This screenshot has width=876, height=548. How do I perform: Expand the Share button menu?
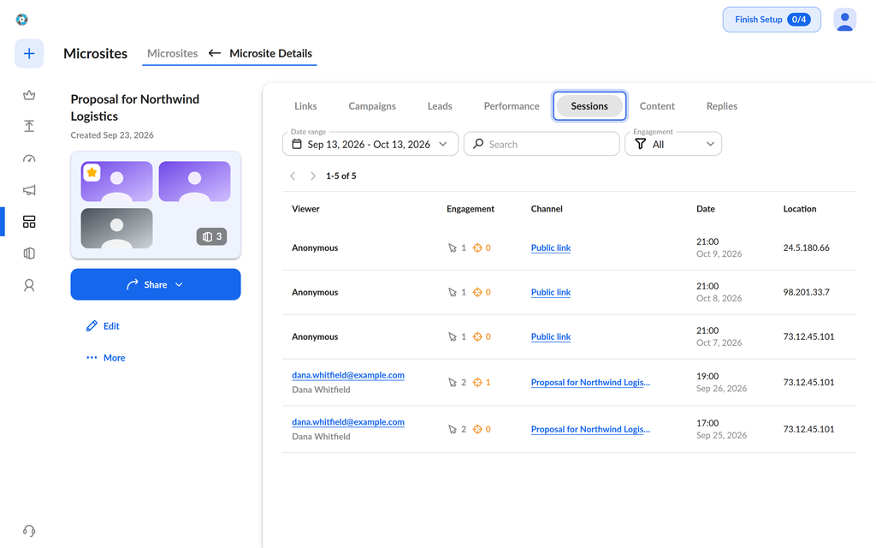(156, 284)
